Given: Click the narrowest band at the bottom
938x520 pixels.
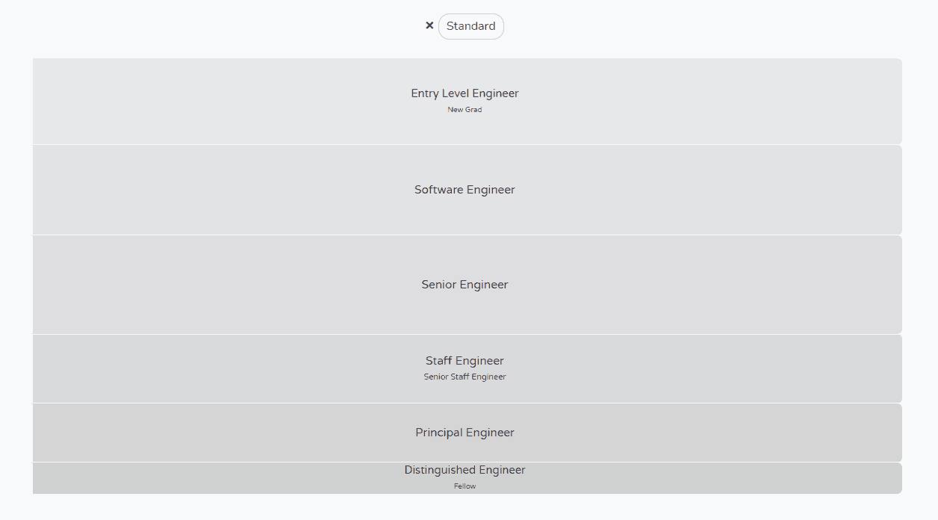Looking at the screenshot, I should pyautogui.click(x=465, y=477).
